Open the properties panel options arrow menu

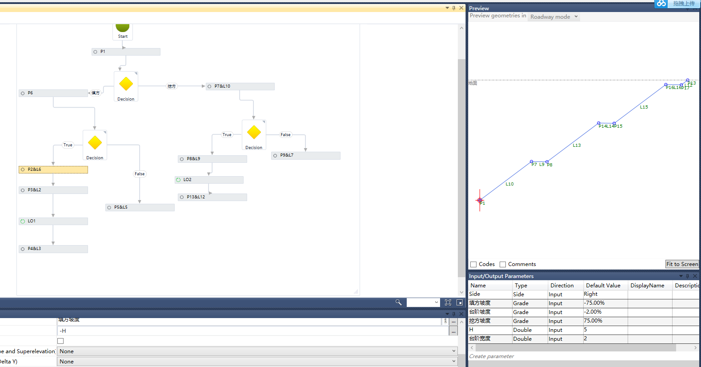(x=447, y=314)
